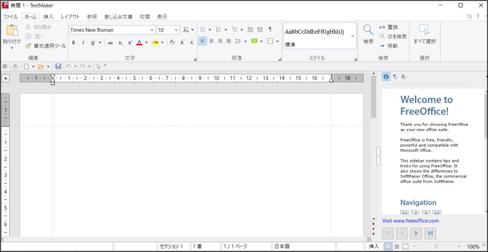Image resolution: width=488 pixels, height=252 pixels.
Task: Apply bold formatting with the B icon
Action: 74,42
